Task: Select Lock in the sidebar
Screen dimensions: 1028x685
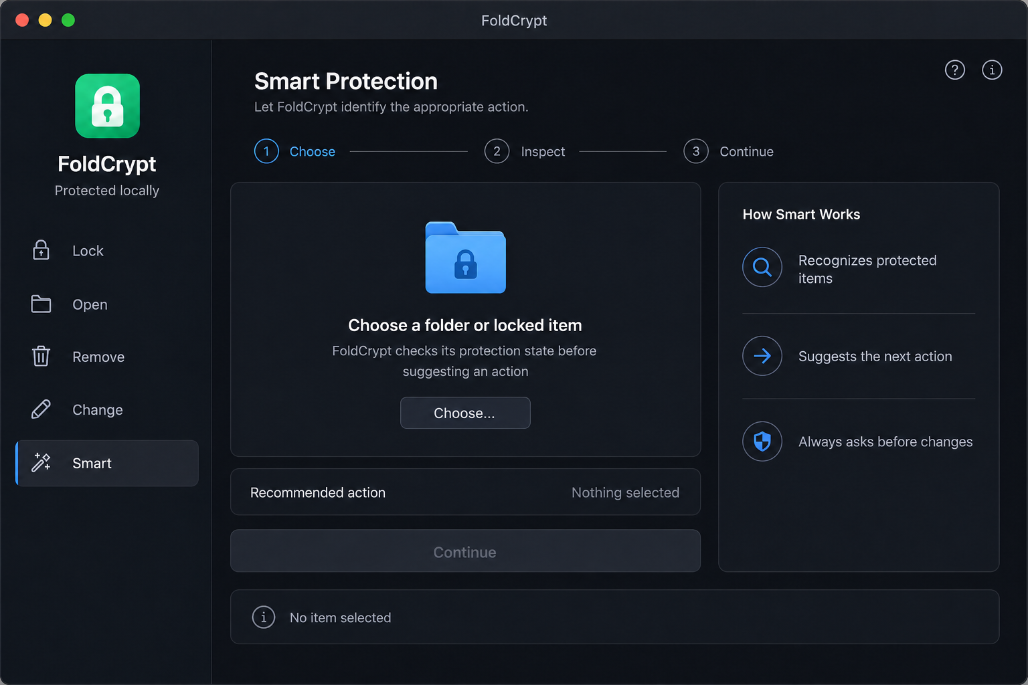Action: [x=107, y=250]
